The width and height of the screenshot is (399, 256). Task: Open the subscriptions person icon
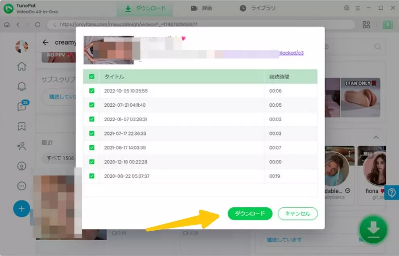point(22,146)
